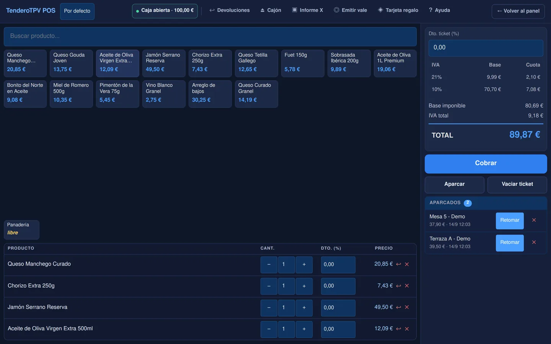Open Devoluciones from the top bar
The width and height of the screenshot is (551, 344).
[230, 10]
